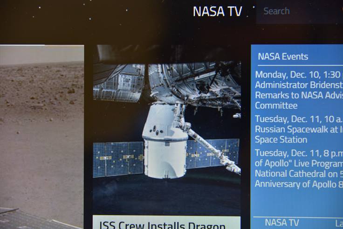Click the NASA Events panel heading
Image resolution: width=343 pixels, height=229 pixels.
click(x=283, y=56)
